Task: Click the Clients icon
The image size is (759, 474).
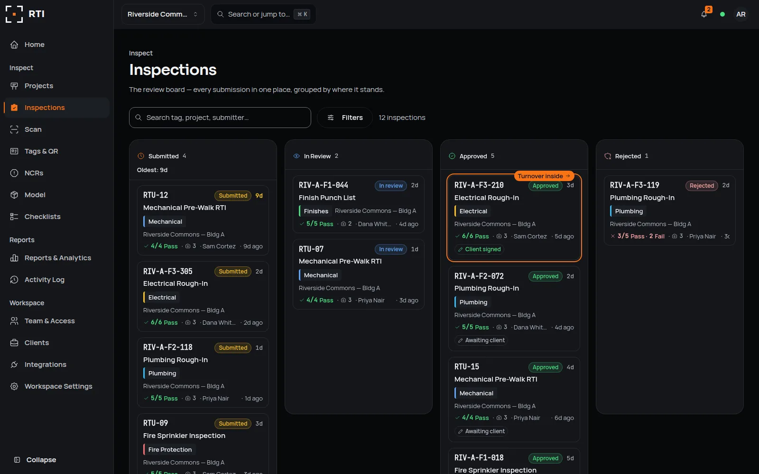Action: [14, 343]
